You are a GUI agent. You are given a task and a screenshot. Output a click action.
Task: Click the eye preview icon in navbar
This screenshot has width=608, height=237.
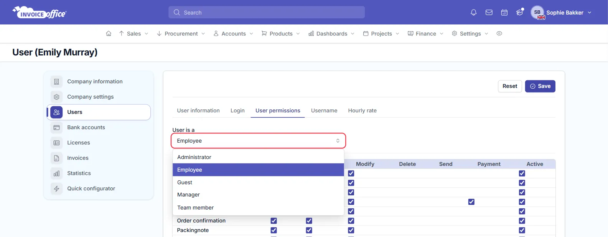[x=499, y=34]
